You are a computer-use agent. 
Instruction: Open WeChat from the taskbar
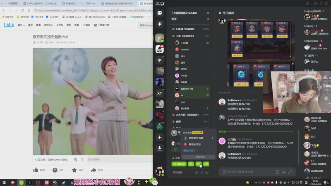tap(154, 181)
